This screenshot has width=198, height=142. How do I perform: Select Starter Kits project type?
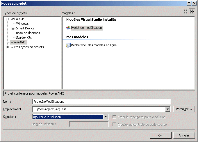click(24, 38)
